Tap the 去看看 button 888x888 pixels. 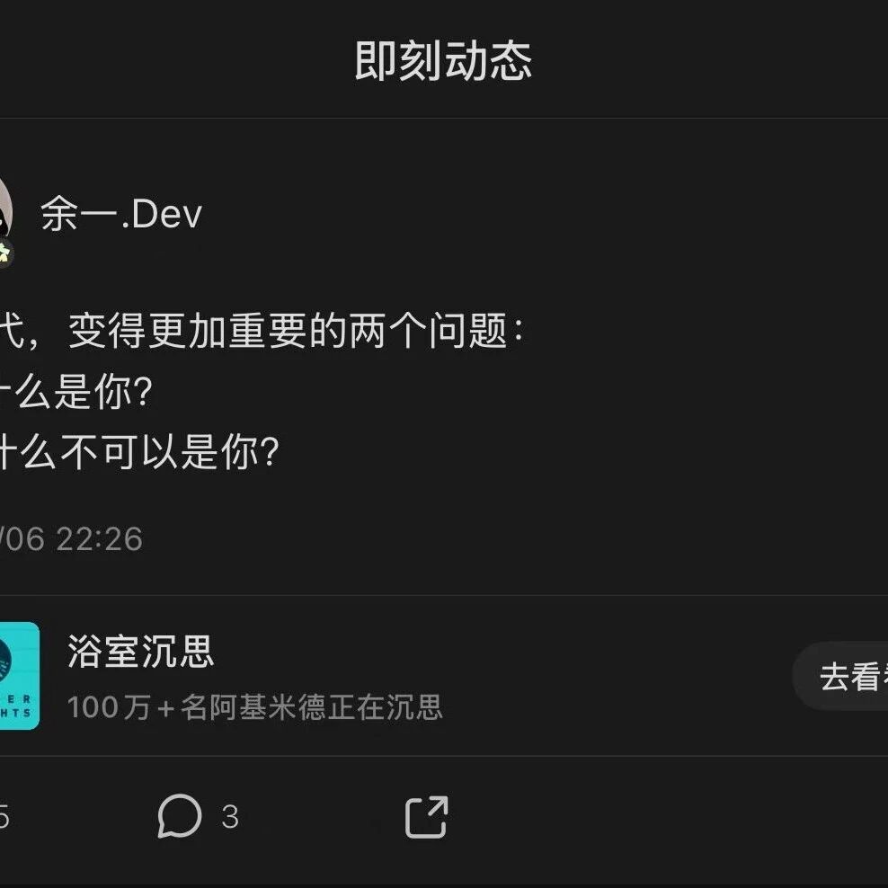point(840,676)
